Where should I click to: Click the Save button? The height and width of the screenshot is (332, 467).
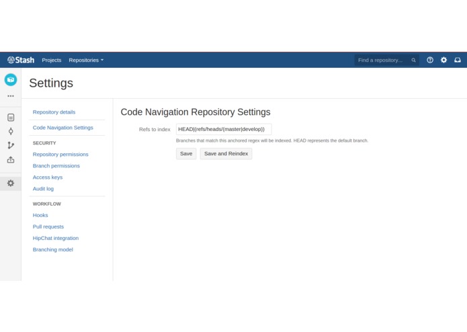(186, 154)
